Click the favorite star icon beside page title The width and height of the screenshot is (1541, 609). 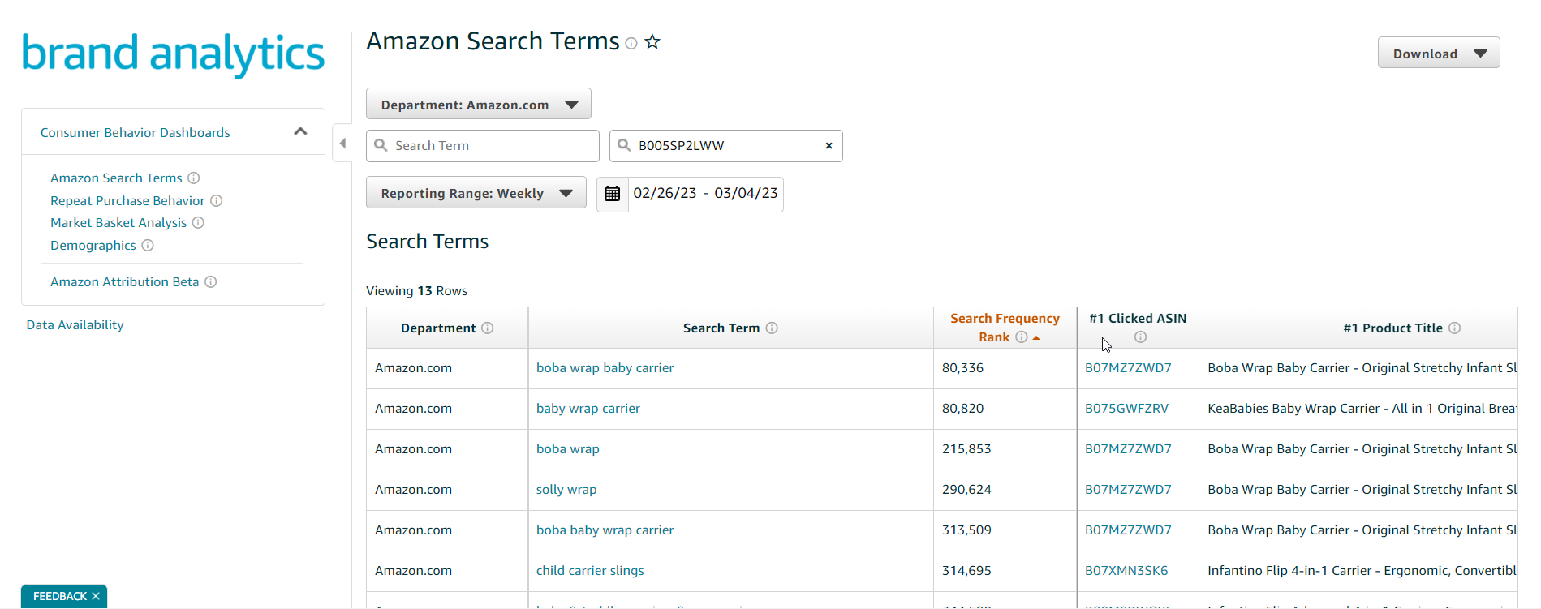pyautogui.click(x=652, y=42)
